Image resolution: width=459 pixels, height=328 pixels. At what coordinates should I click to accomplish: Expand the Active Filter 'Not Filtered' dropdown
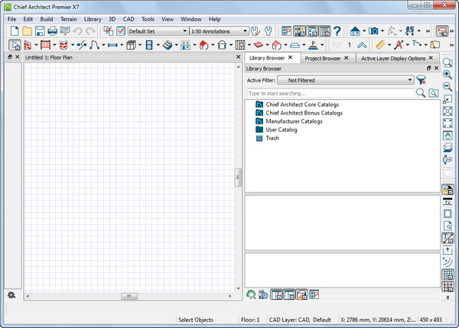click(345, 79)
